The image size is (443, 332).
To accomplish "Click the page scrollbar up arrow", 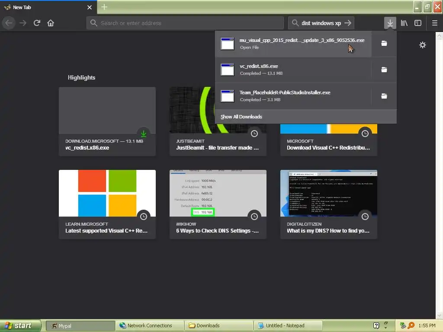I will coord(439,35).
